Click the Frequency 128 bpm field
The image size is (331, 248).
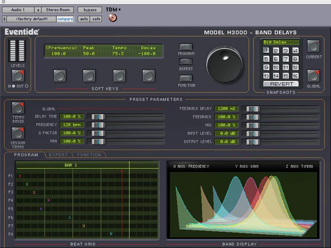coord(72,125)
